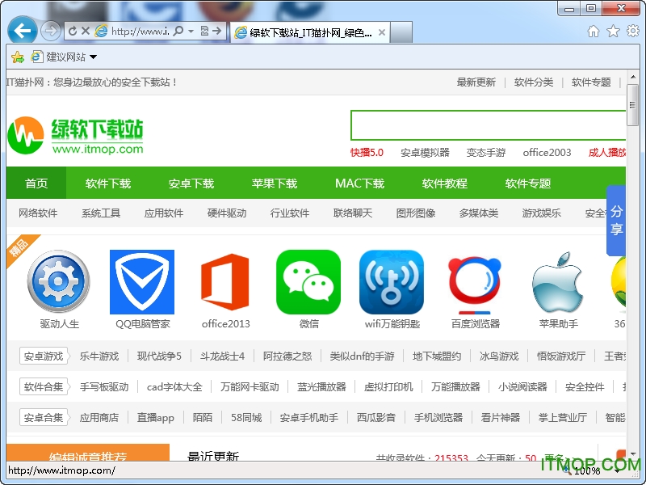Click the 驱动人生 gear icon

[x=58, y=281]
